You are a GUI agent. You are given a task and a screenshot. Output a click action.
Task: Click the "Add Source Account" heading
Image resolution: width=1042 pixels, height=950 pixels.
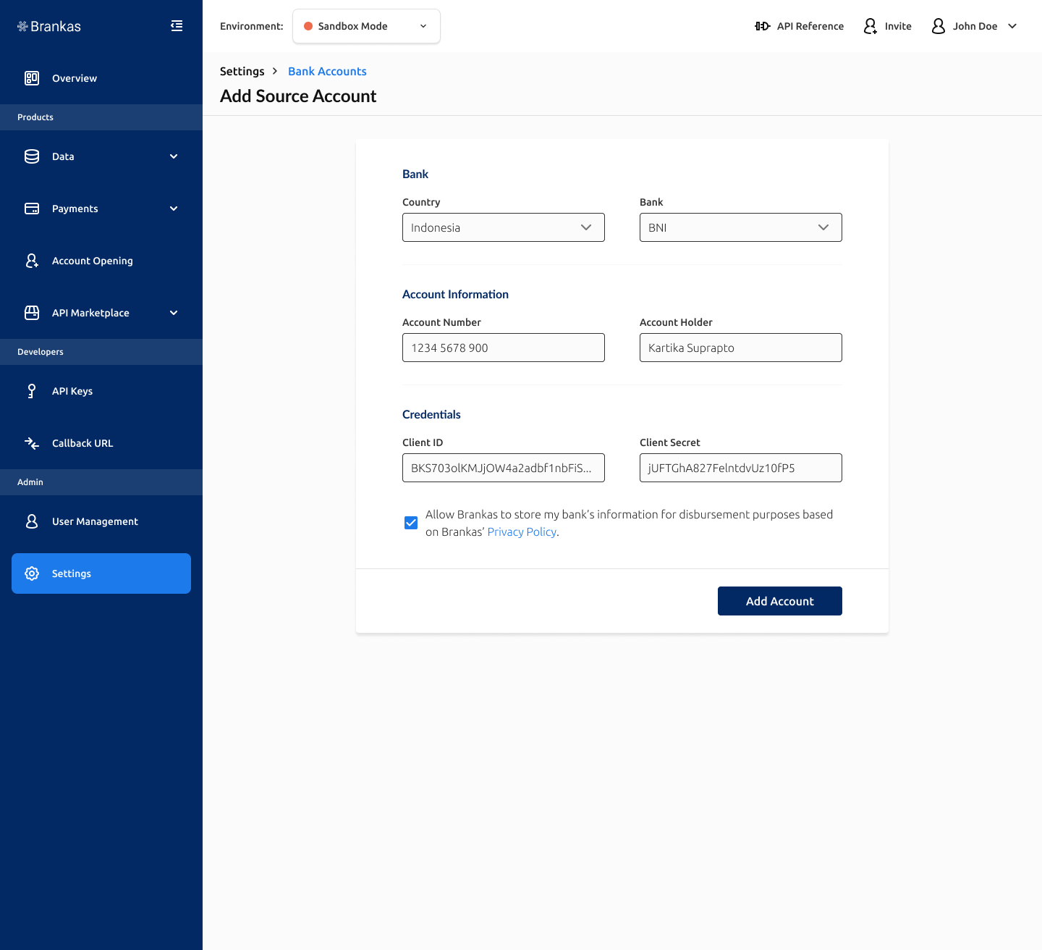tap(298, 96)
